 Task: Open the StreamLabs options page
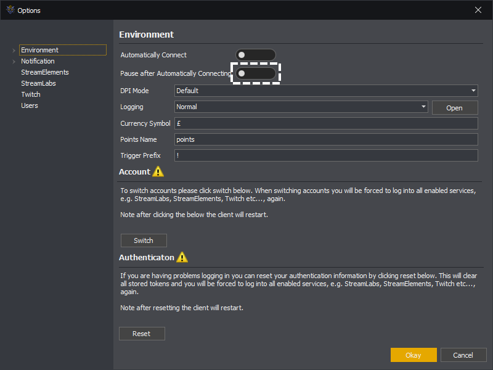point(38,83)
